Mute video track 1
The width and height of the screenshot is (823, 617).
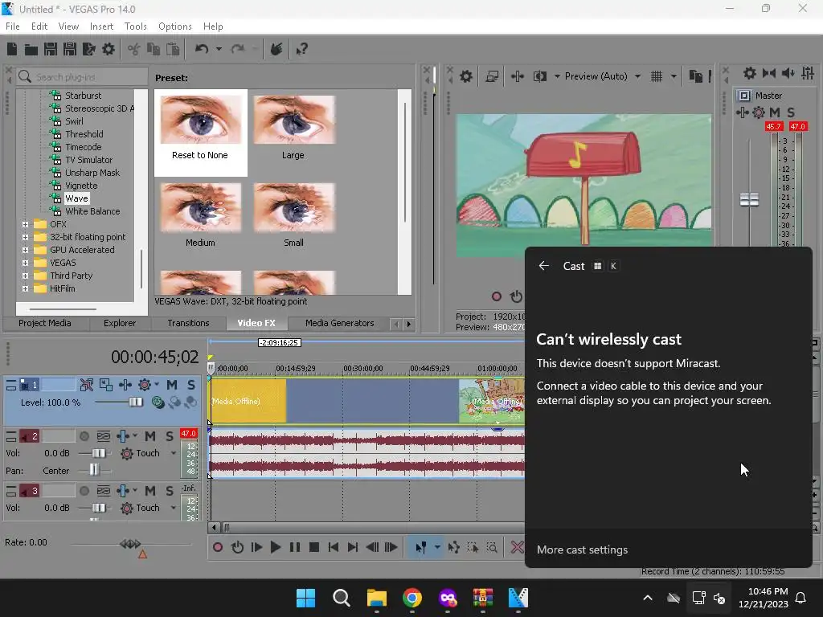coord(172,385)
